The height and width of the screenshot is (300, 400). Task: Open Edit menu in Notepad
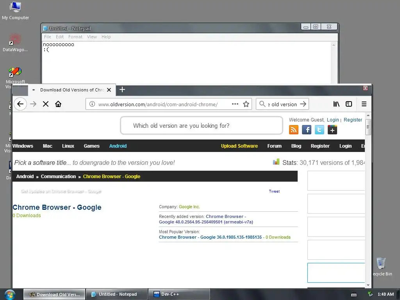click(60, 37)
